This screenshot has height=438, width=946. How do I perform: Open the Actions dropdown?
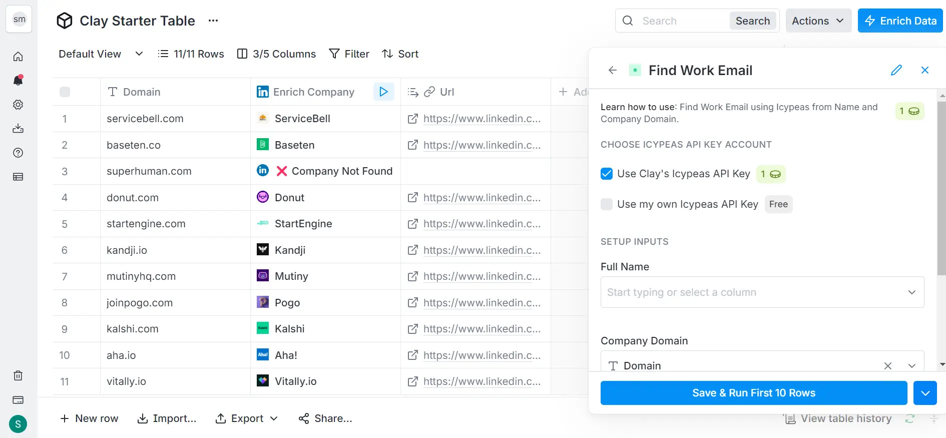click(x=818, y=21)
